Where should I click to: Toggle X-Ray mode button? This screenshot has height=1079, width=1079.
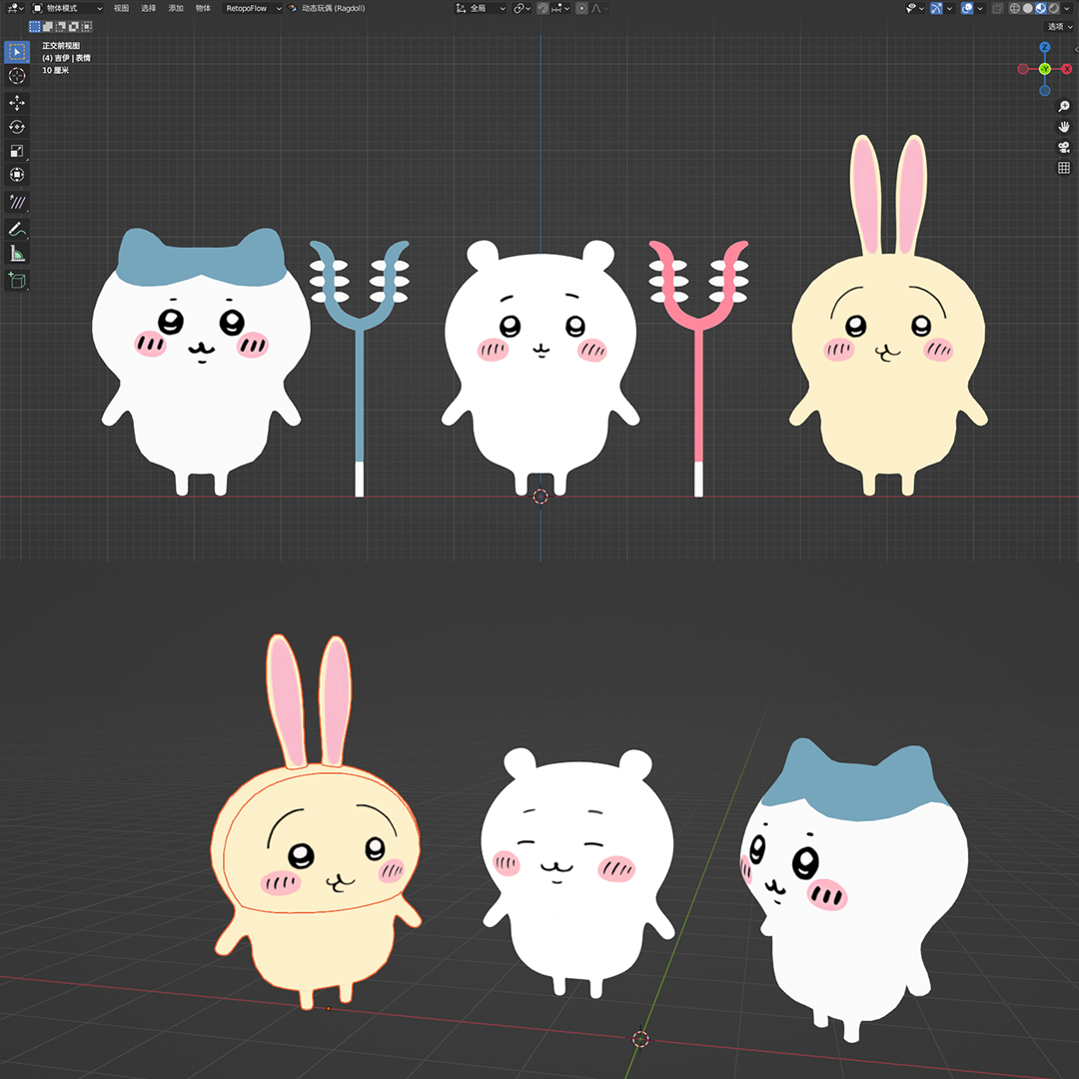997,8
